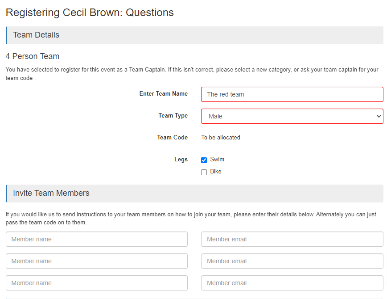Click the "Team Type" label
Image resolution: width=387 pixels, height=299 pixels.
173,116
